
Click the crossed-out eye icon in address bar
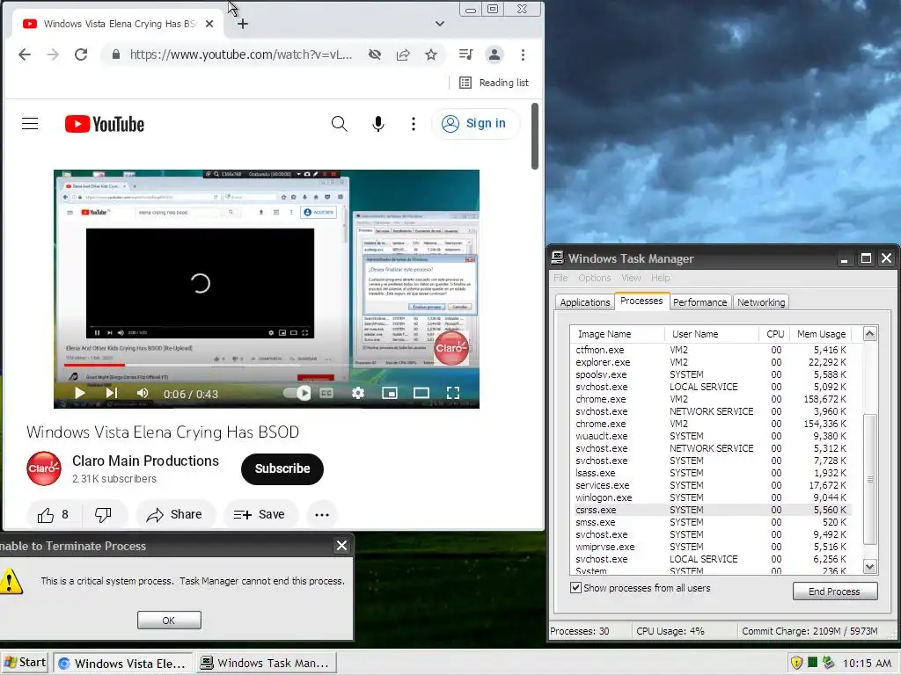tap(375, 54)
